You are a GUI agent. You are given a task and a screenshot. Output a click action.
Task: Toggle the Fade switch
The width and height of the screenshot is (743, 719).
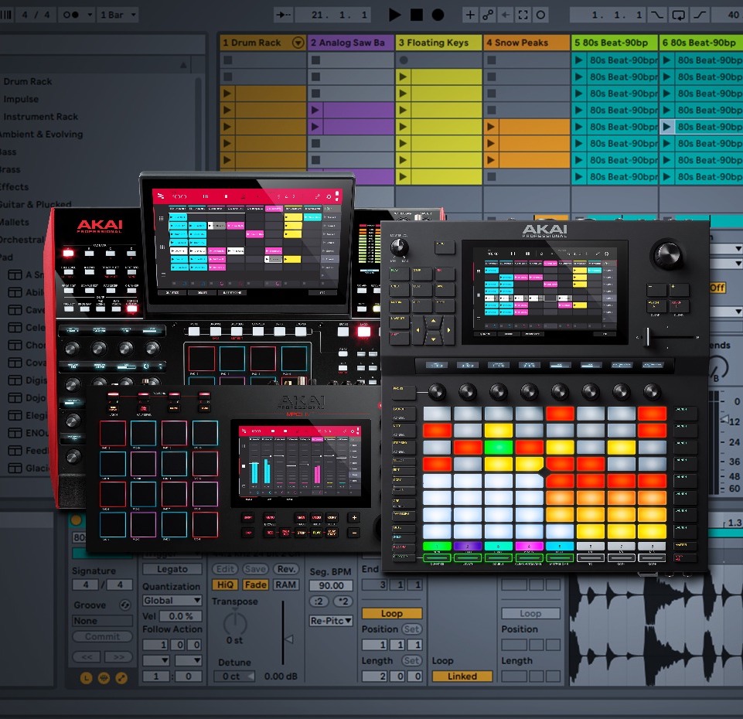point(255,585)
